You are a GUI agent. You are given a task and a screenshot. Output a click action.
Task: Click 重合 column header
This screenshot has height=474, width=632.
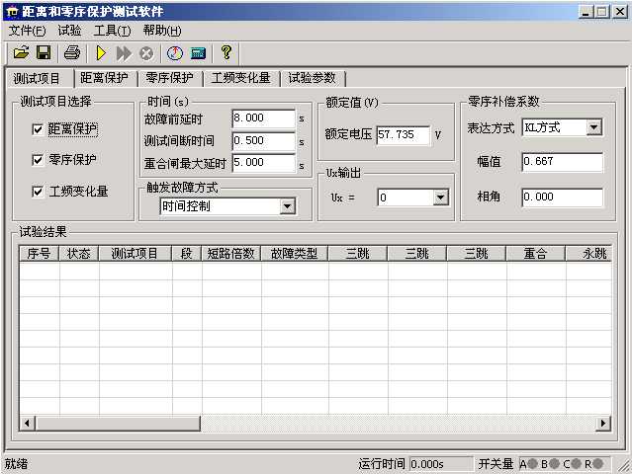pos(536,254)
